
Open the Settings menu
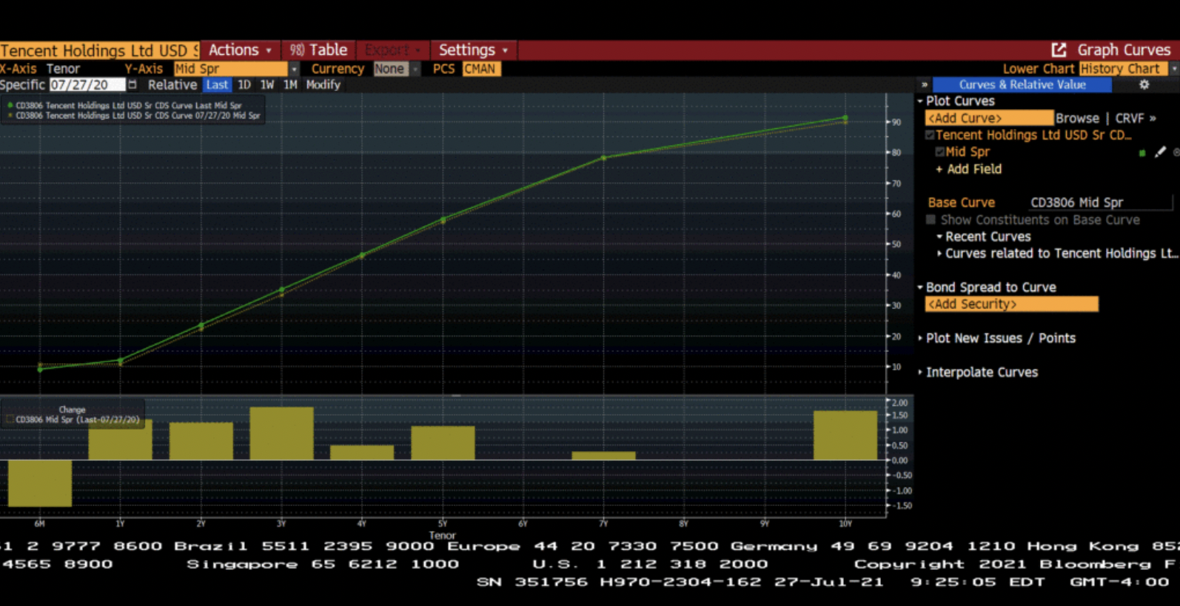(x=472, y=50)
